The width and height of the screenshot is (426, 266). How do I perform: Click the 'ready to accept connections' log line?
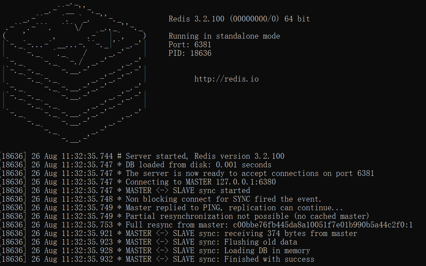point(187,173)
